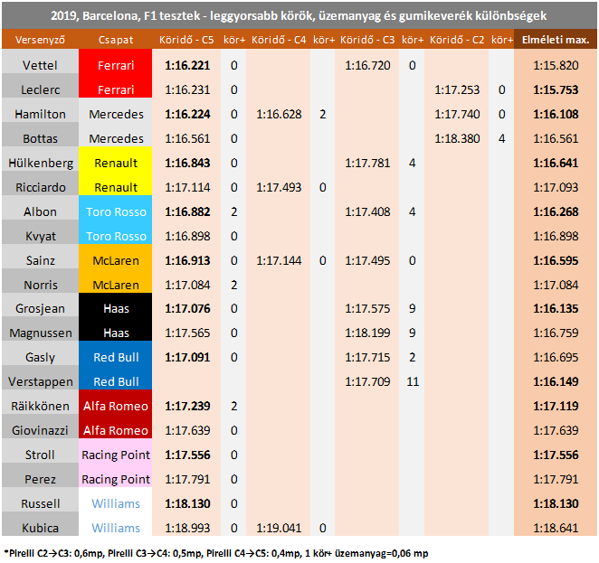Select C4 lap time '1:17.144'
This screenshot has width=599, height=563.
tap(279, 260)
